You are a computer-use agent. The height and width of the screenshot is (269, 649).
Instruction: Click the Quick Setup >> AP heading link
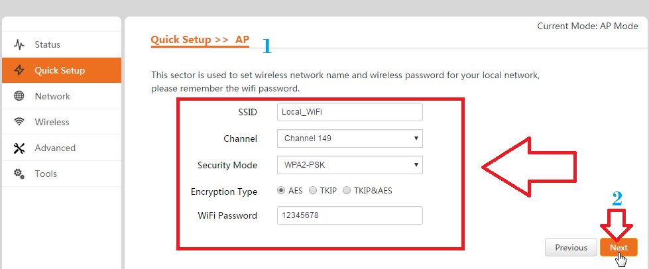click(200, 40)
